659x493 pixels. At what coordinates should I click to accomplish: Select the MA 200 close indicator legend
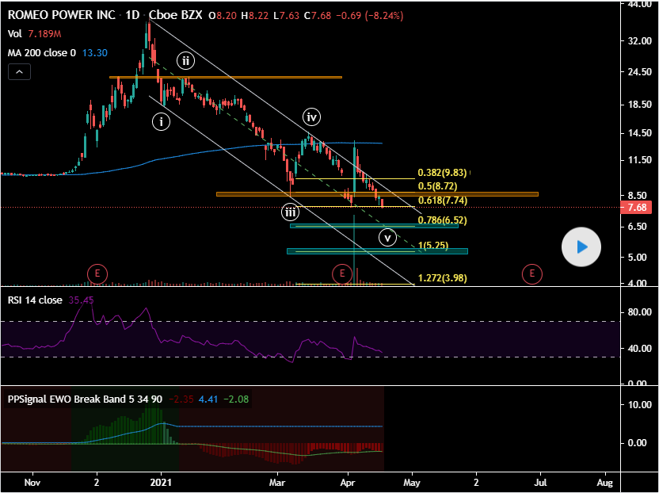[41, 53]
